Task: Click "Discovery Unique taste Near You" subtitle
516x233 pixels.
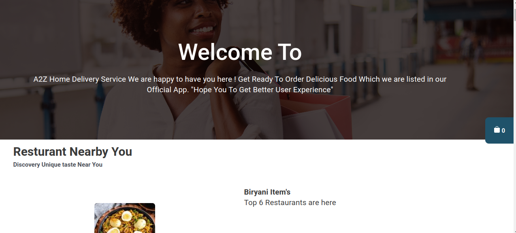Action: (x=58, y=165)
